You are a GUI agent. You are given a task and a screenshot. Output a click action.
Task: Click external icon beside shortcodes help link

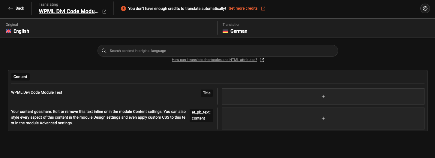tap(262, 60)
